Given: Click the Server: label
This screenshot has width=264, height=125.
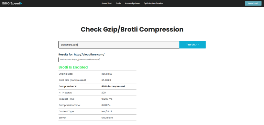Looking at the screenshot, I should (x=63, y=117).
